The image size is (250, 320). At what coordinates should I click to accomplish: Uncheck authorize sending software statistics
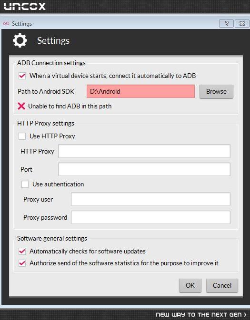22,263
